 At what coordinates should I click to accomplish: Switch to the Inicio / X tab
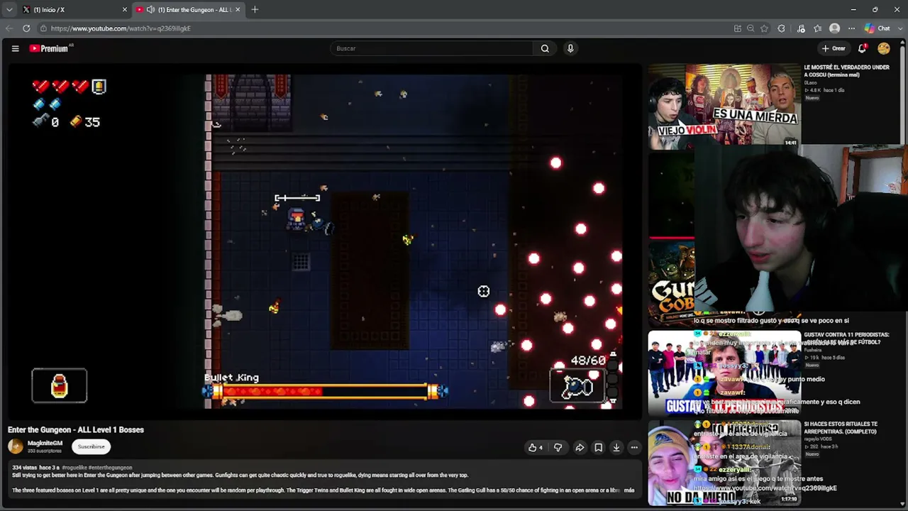coord(74,9)
